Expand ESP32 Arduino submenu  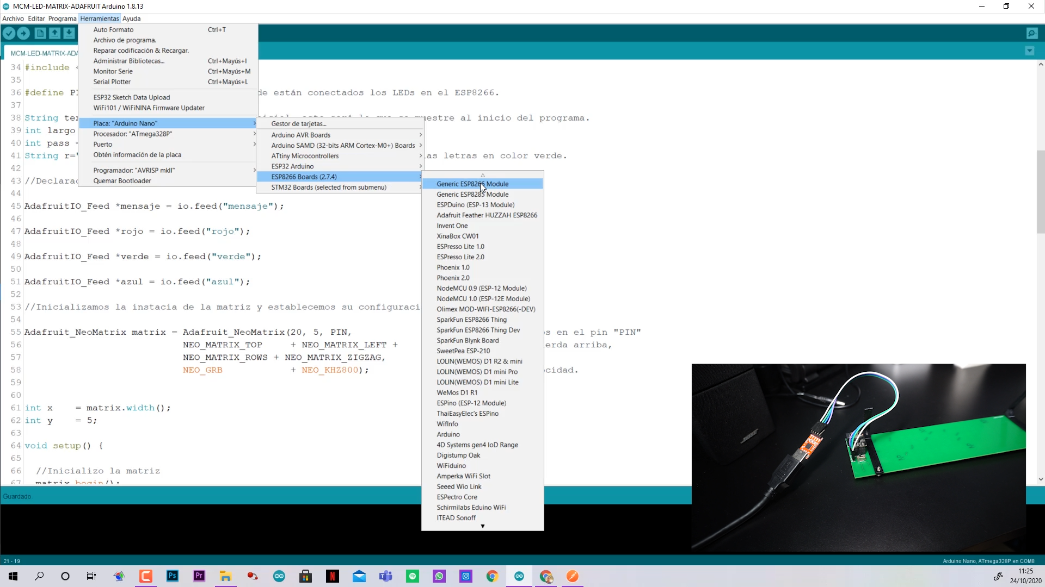[340, 166]
